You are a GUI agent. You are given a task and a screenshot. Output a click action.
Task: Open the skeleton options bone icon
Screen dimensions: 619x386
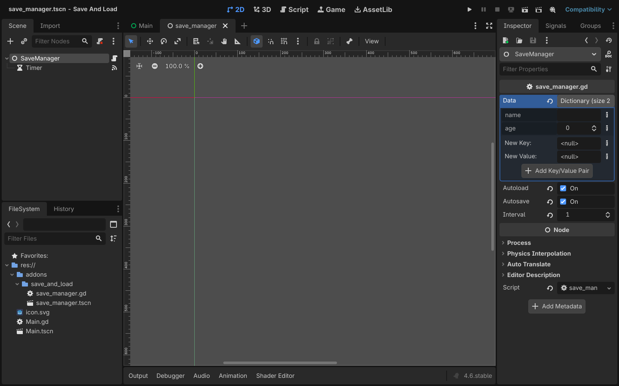click(x=349, y=41)
